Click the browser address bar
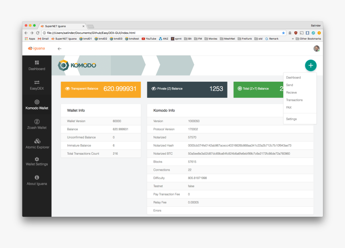The width and height of the screenshot is (345, 248). [160, 33]
